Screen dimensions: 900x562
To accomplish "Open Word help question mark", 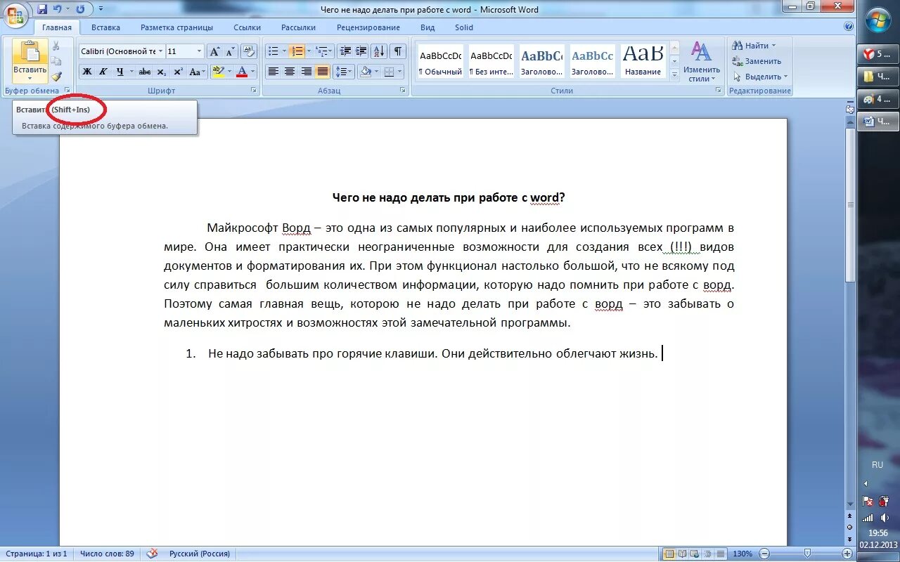I will click(x=848, y=27).
